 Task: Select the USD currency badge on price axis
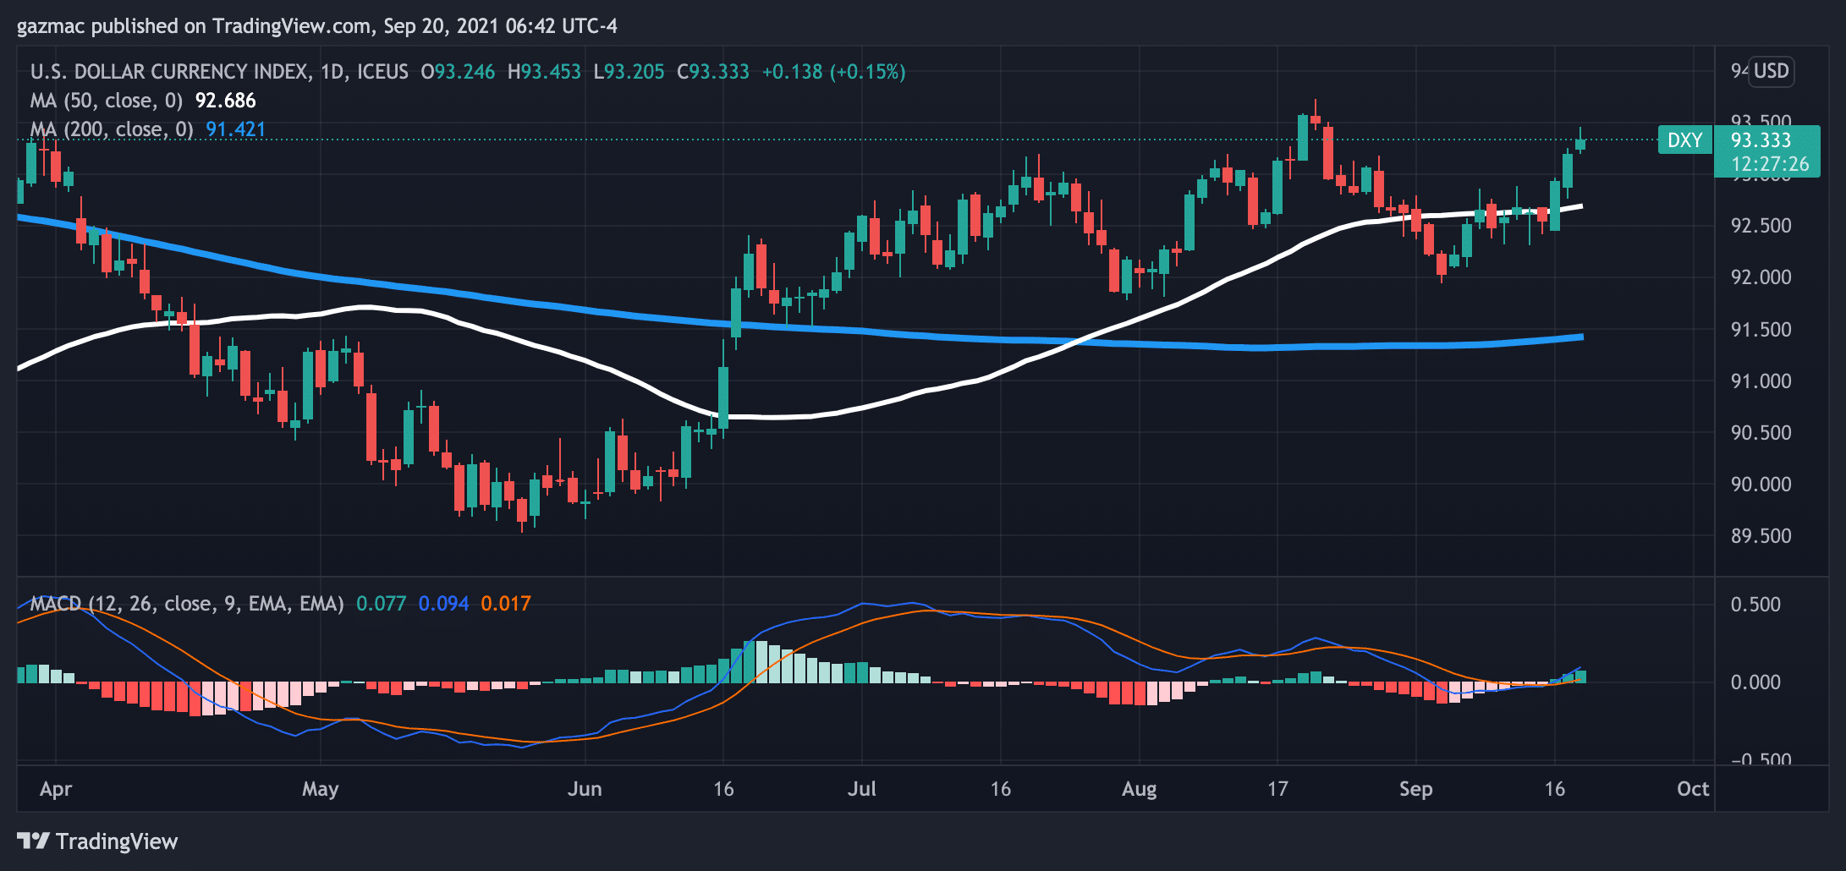(x=1772, y=71)
